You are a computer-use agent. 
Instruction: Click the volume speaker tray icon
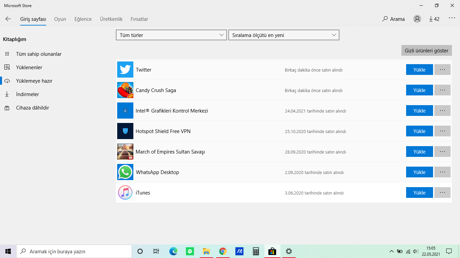pos(416,251)
